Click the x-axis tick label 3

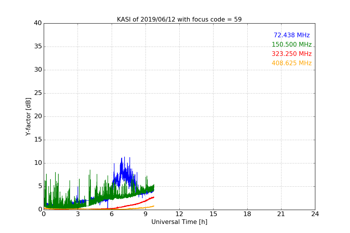(x=78, y=214)
